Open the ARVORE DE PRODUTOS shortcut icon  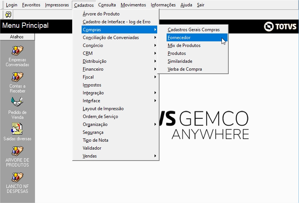click(17, 151)
